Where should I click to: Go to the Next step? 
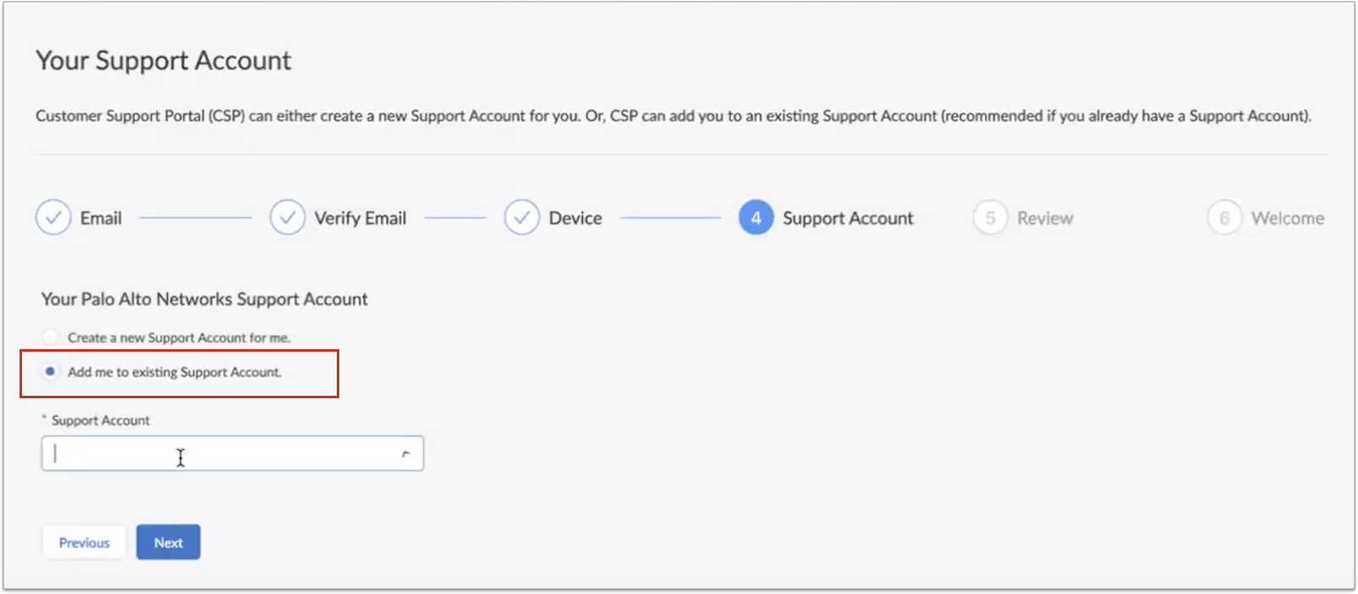[168, 542]
